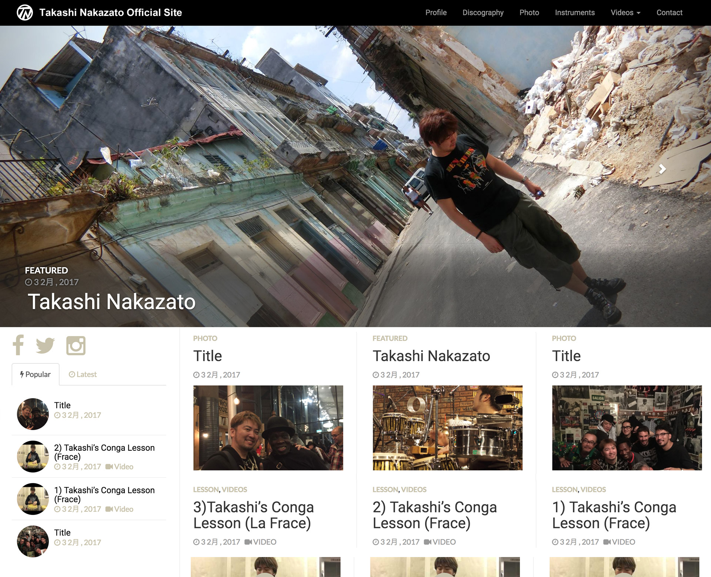
Task: Open grid 1) Takashi's Conga Lesson (Frace)
Action: (614, 515)
